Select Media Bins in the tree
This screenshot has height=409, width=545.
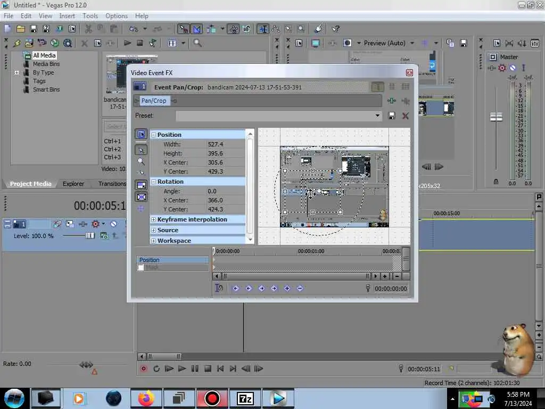(46, 64)
